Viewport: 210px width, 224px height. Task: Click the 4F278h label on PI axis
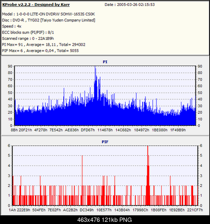(41, 130)
